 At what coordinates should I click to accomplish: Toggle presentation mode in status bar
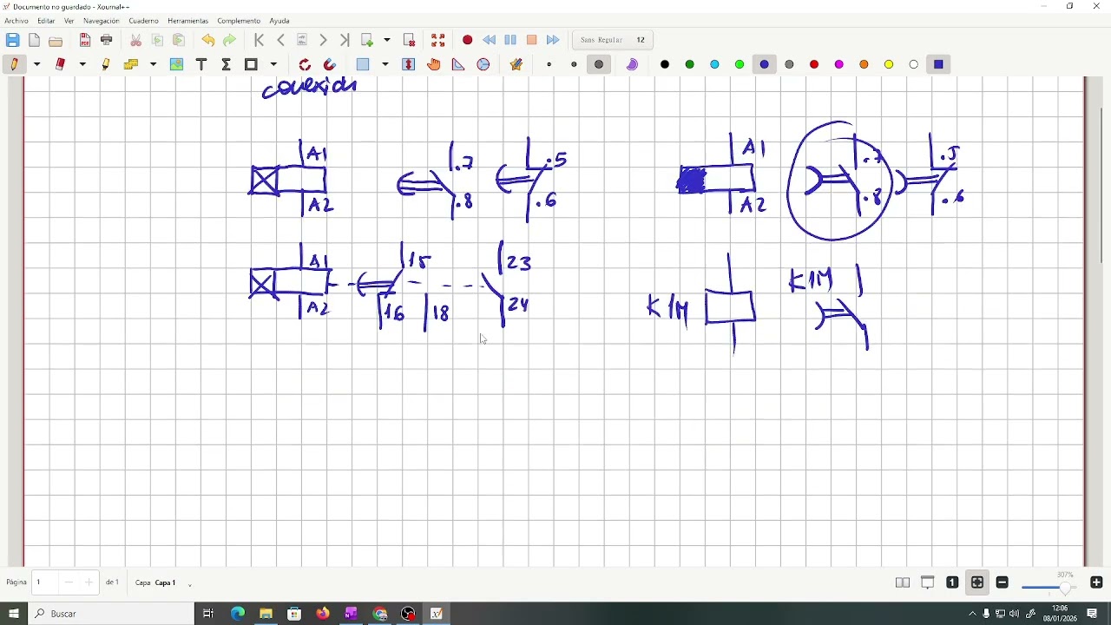(929, 583)
